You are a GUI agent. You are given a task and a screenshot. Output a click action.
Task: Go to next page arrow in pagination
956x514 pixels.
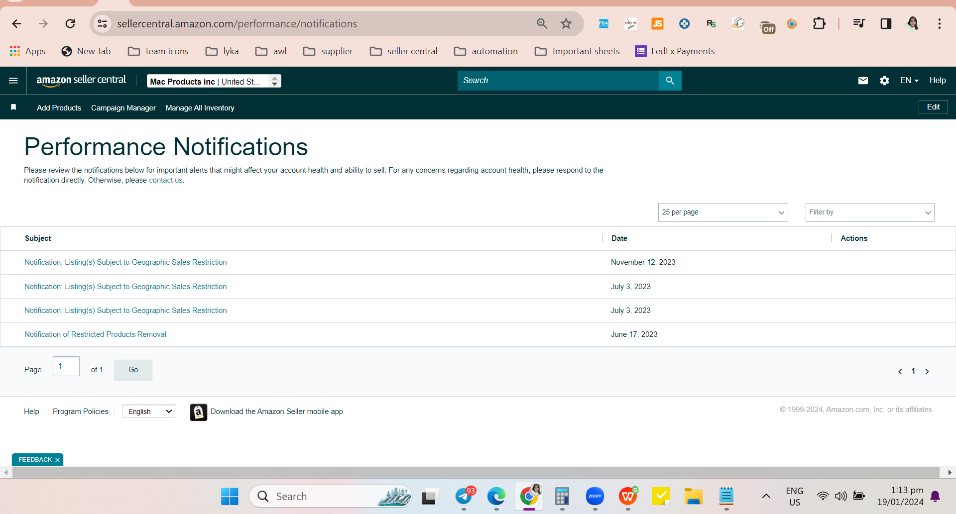[927, 371]
